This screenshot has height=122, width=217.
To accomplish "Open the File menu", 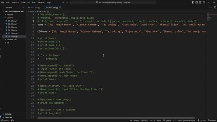I will pyautogui.click(x=3, y=2).
